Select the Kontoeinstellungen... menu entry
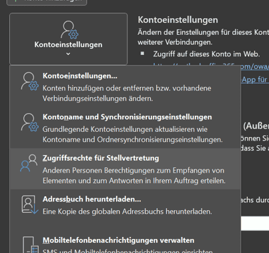This screenshot has width=269, height=253. (x=125, y=86)
